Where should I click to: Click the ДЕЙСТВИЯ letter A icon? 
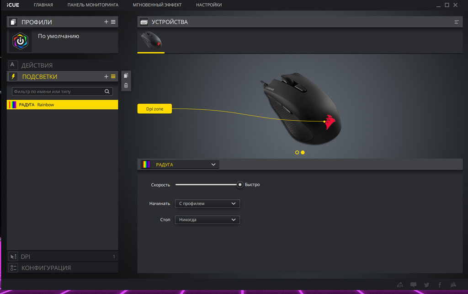click(x=13, y=65)
